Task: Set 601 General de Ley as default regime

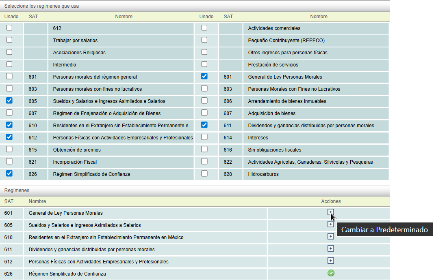Action: (x=331, y=212)
